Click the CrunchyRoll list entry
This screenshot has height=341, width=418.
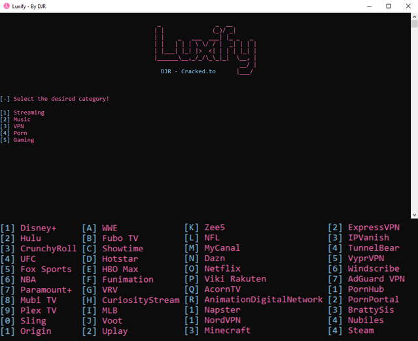(x=39, y=249)
